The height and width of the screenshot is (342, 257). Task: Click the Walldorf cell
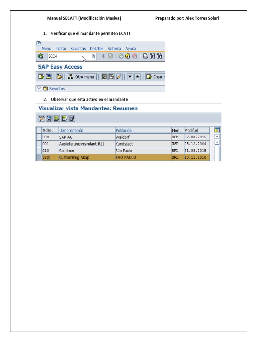pyautogui.click(x=143, y=137)
